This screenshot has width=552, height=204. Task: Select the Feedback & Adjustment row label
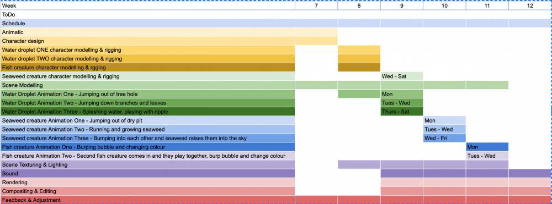[x=147, y=200]
